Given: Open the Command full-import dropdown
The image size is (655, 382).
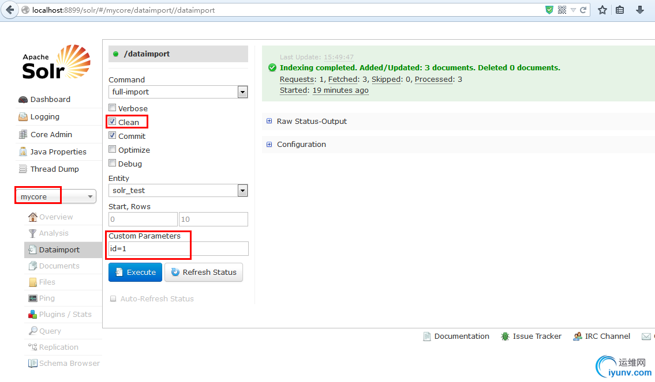Looking at the screenshot, I should (178, 92).
